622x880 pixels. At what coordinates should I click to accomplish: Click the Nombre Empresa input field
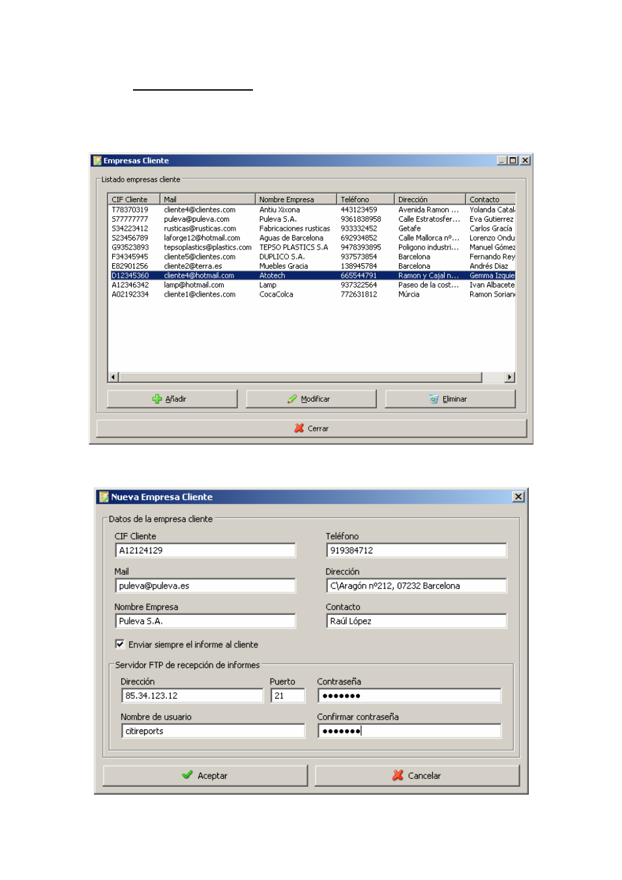click(x=205, y=621)
